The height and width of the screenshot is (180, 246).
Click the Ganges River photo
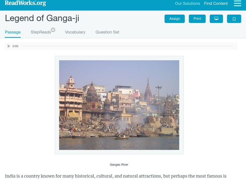click(119, 105)
